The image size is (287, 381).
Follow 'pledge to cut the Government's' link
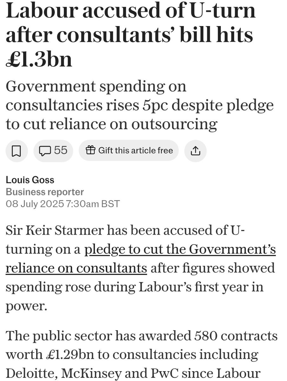[180, 250]
